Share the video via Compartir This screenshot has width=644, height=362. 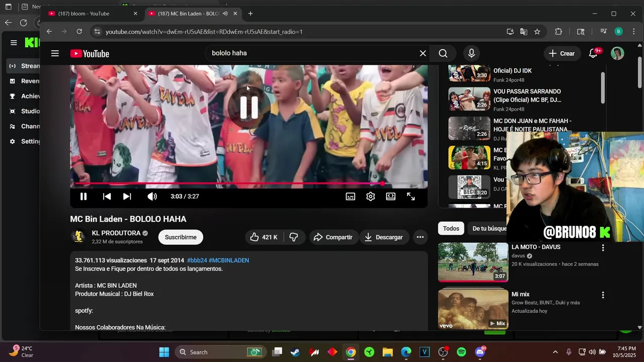tap(333, 237)
